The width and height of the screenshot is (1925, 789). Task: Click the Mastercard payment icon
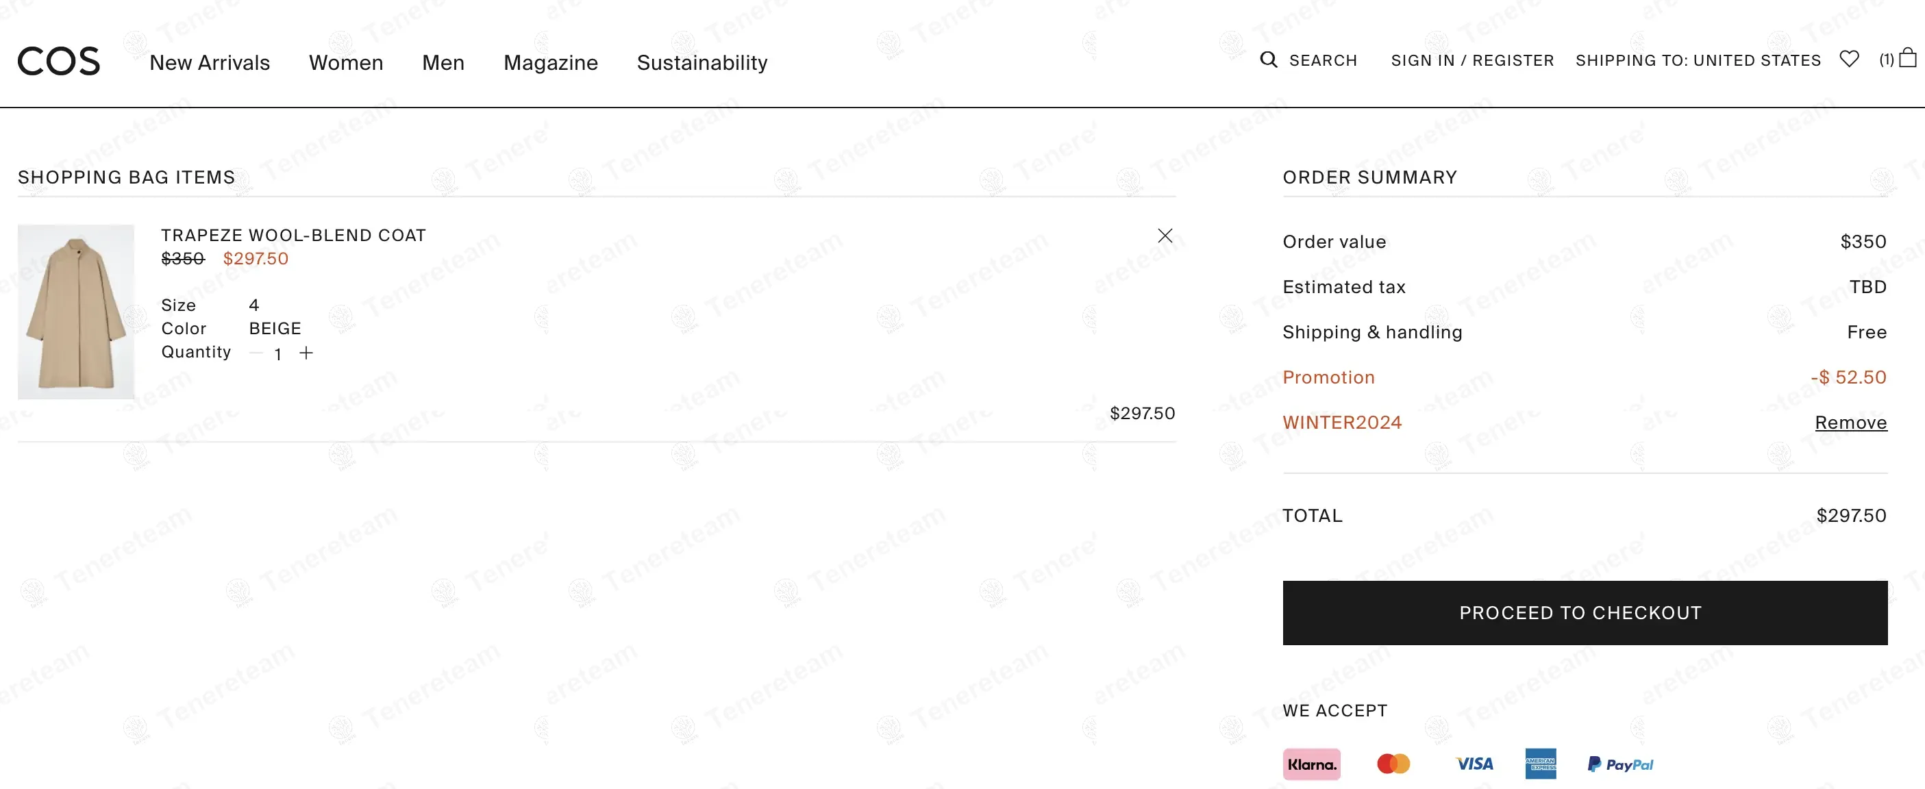[x=1393, y=764]
